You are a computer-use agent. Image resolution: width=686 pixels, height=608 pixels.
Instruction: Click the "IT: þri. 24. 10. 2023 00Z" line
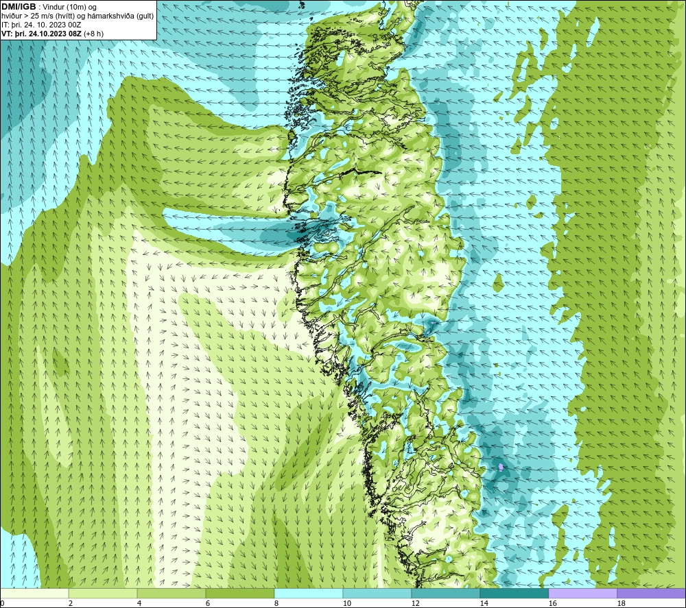(x=41, y=25)
